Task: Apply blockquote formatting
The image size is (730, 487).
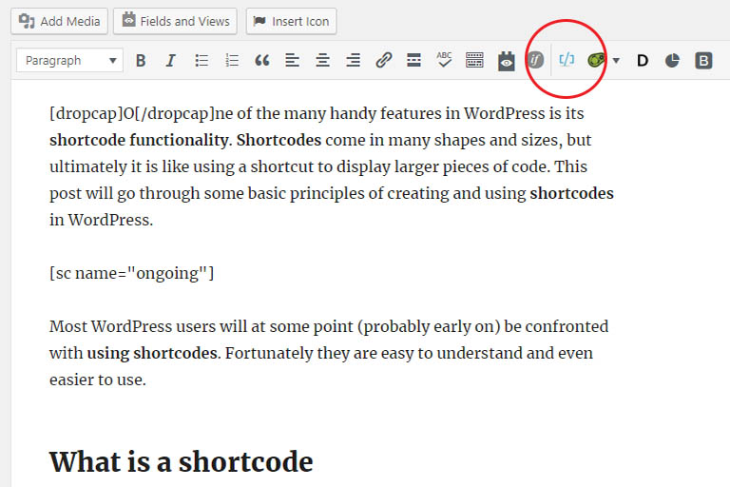Action: [x=262, y=61]
